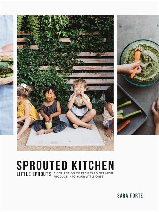
Task: Select the right photo with the green dip
Action: point(138,75)
